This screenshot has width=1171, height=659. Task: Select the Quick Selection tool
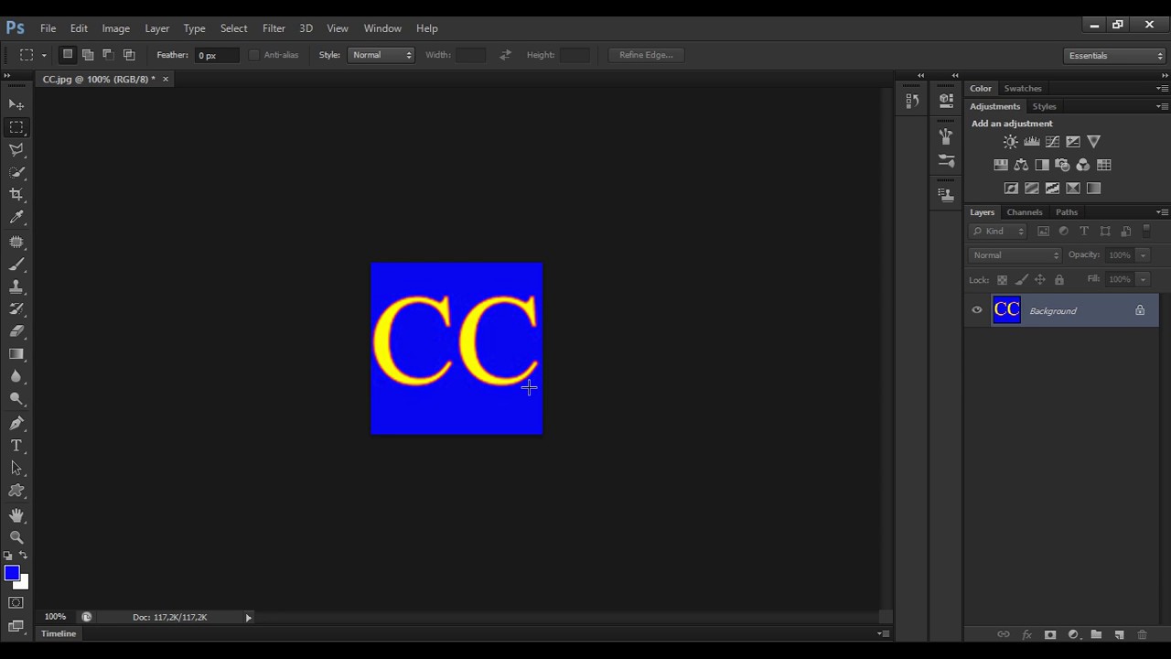click(x=16, y=172)
